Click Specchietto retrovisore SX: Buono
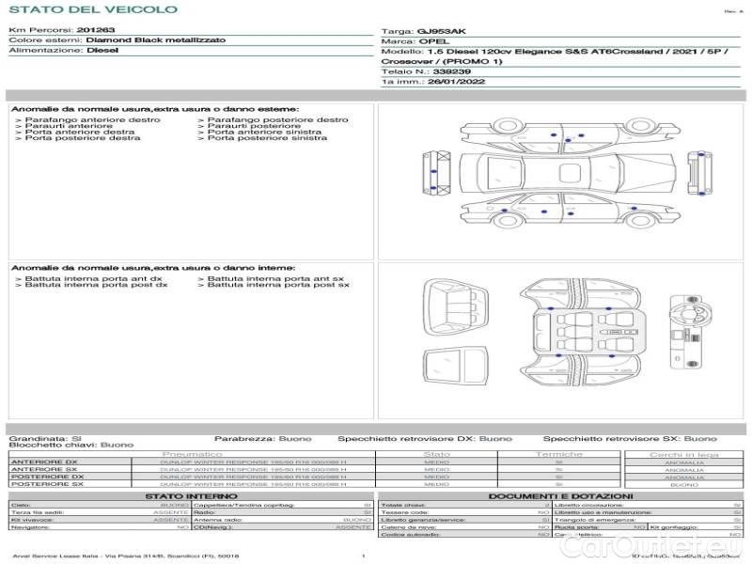Image resolution: width=752 pixels, height=564 pixels. click(x=630, y=439)
